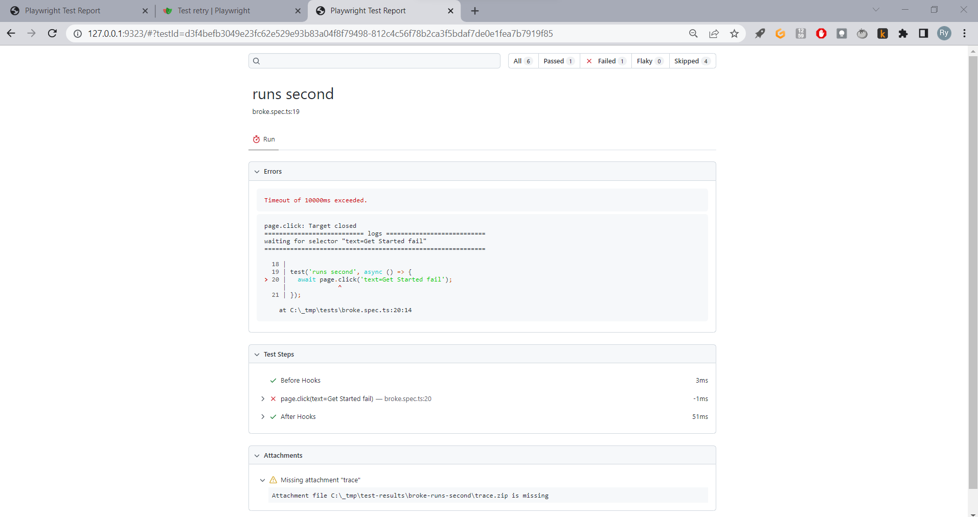
Task: Show All tests filter
Action: point(523,61)
